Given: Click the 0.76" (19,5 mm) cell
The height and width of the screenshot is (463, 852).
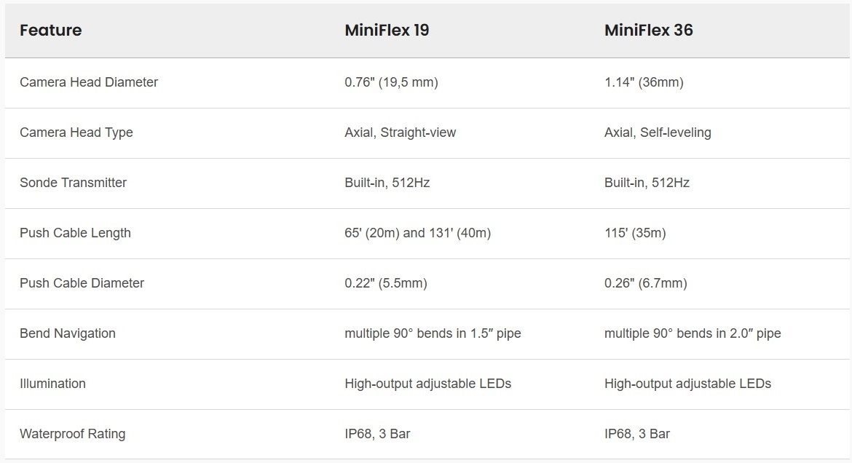Looking at the screenshot, I should coord(391,82).
